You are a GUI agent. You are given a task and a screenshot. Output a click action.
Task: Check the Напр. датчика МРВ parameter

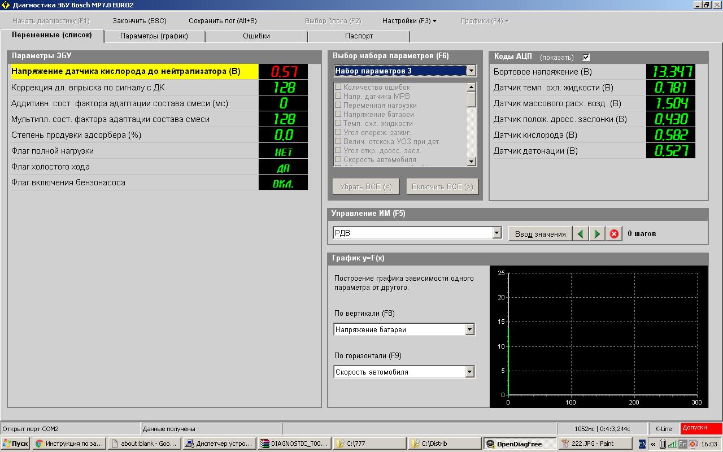(338, 96)
